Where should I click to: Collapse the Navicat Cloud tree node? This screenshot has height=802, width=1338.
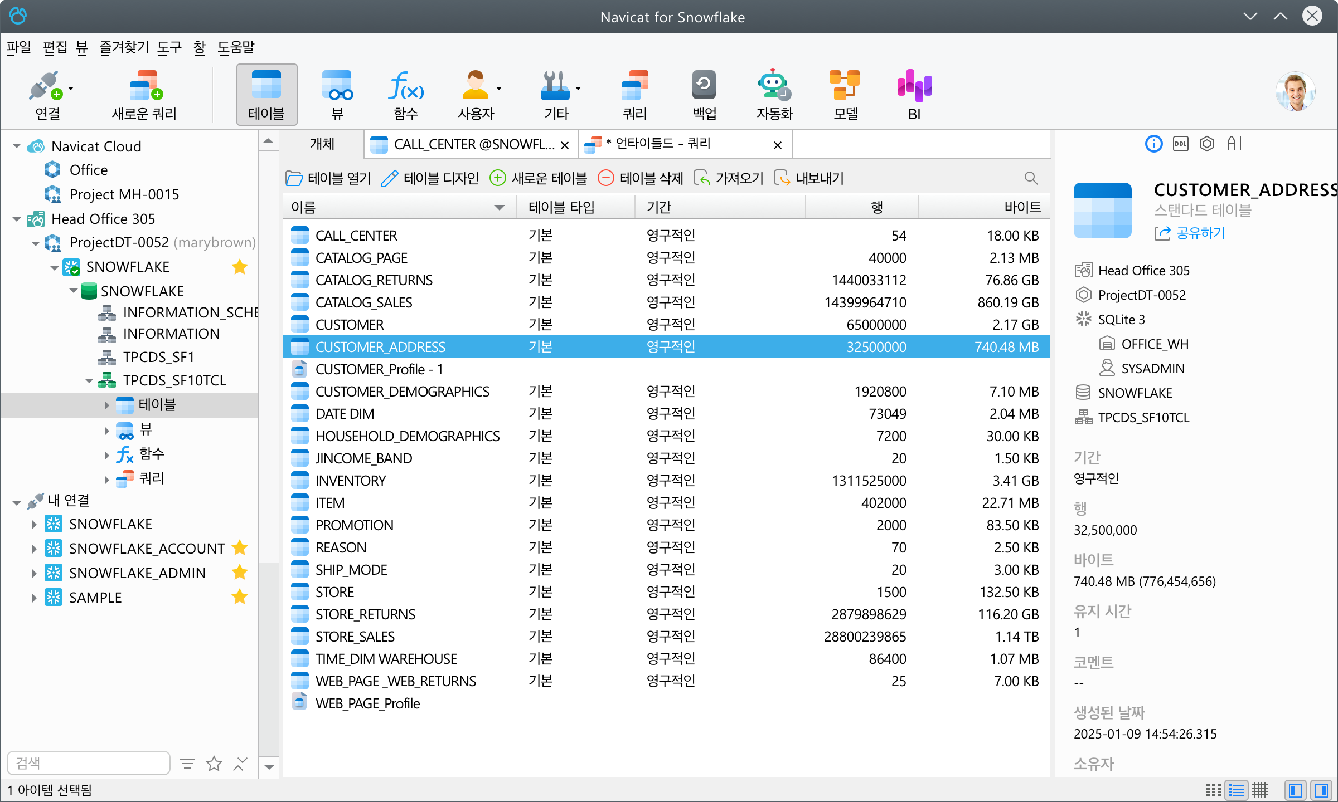[x=17, y=146]
